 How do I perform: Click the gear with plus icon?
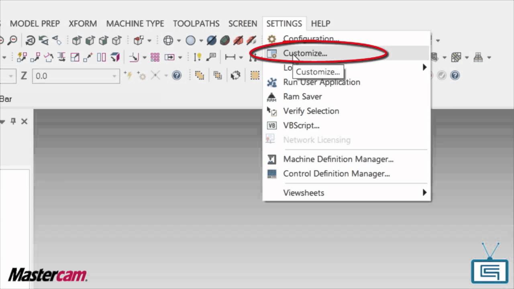[141, 75]
